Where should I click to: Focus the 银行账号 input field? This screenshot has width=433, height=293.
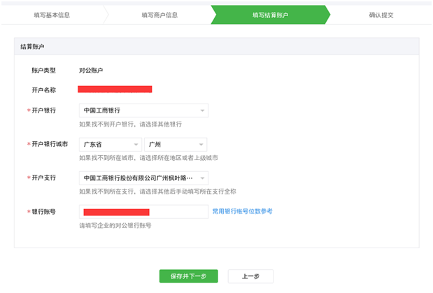click(x=144, y=212)
